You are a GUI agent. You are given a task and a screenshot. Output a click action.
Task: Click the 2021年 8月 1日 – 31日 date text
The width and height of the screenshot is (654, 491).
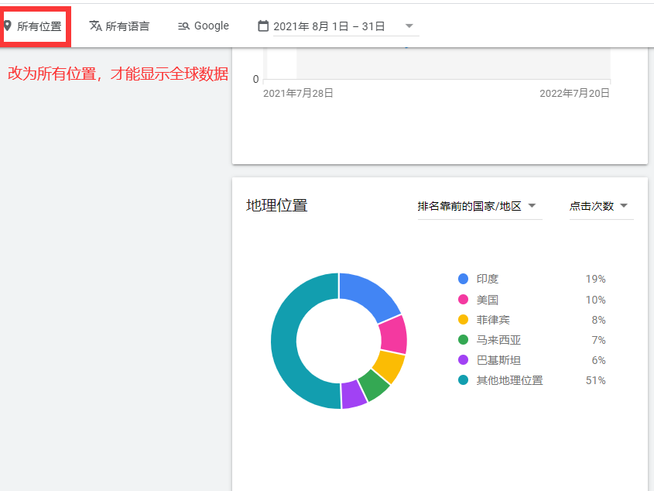click(329, 26)
